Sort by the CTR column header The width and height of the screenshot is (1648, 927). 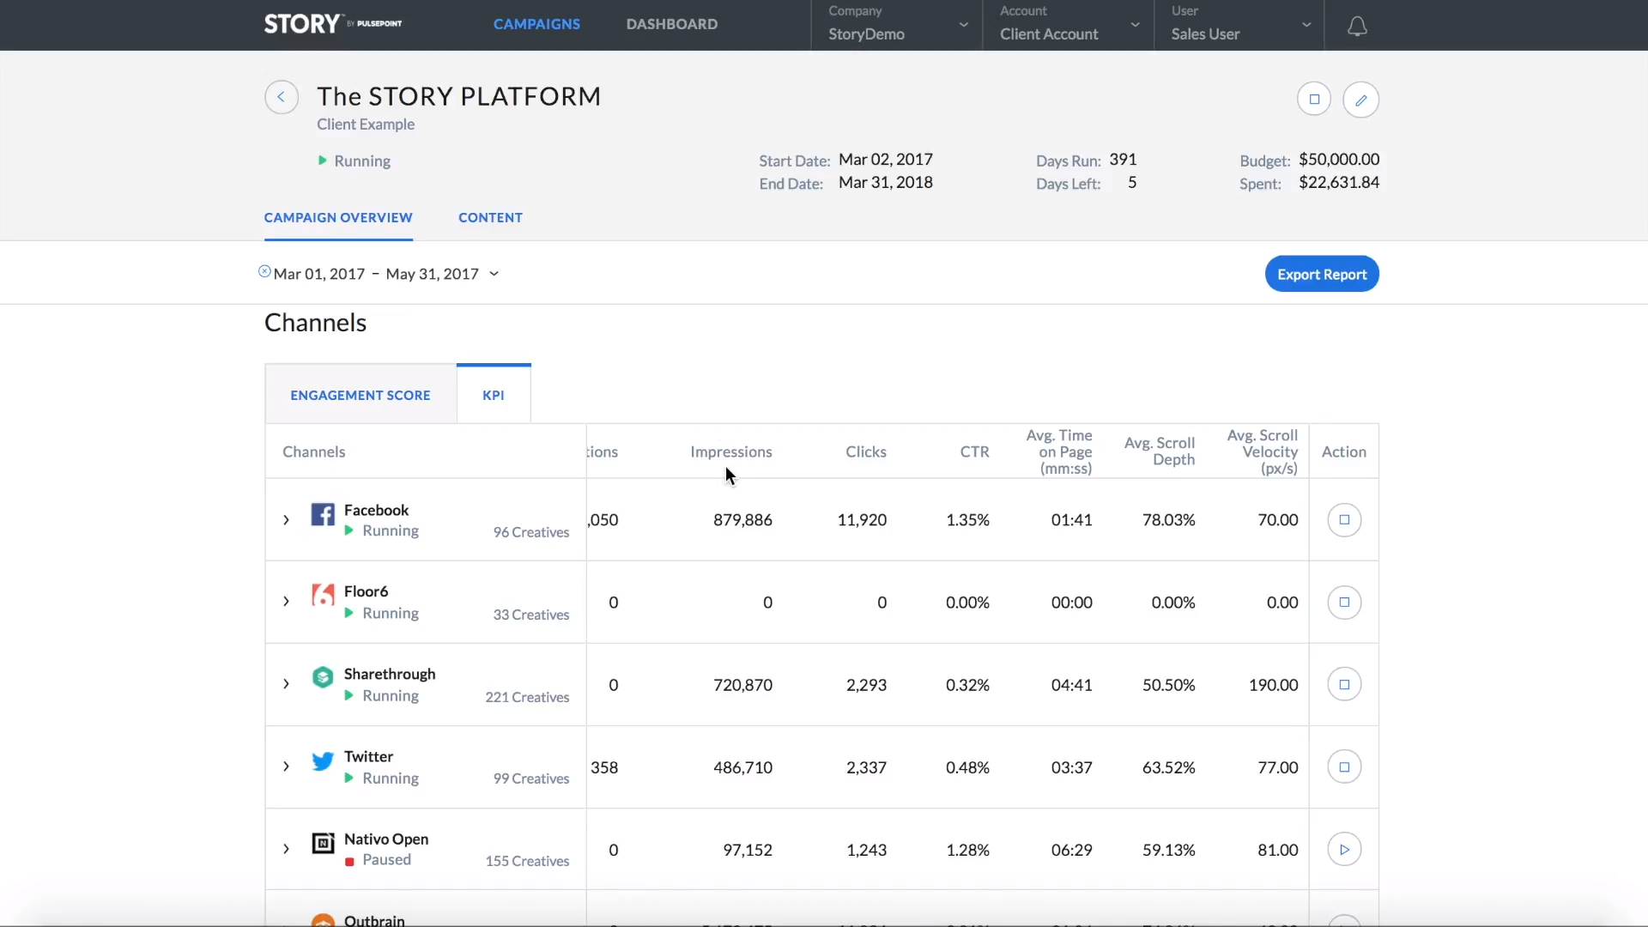[974, 451]
